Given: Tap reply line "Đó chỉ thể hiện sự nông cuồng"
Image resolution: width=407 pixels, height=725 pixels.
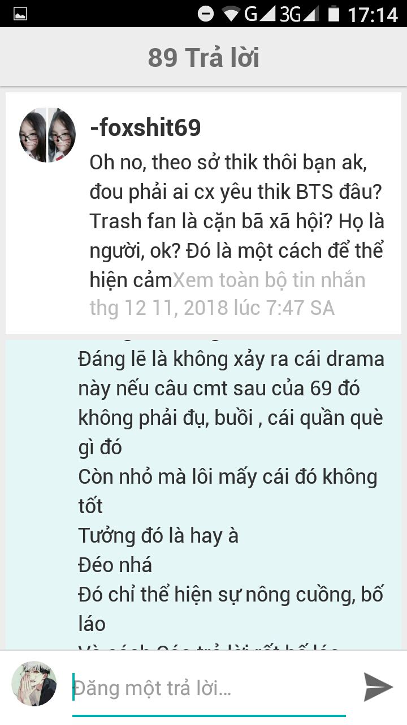Looking at the screenshot, I should (231, 594).
